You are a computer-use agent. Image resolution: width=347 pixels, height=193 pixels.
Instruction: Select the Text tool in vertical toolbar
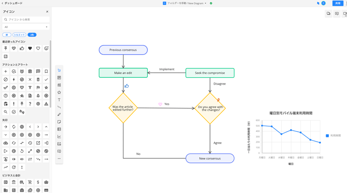[x=59, y=100]
